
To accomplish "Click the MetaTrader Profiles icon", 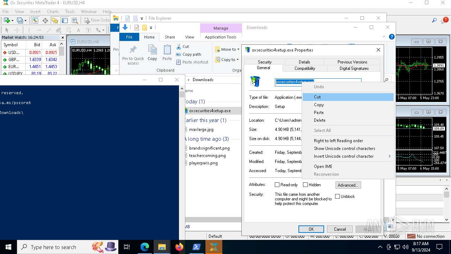I will pyautogui.click(x=20, y=20).
